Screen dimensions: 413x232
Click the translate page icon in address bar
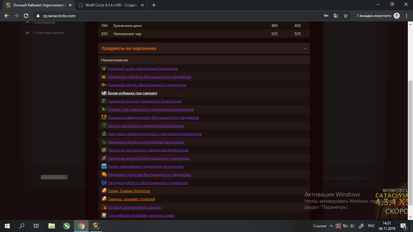pyautogui.click(x=336, y=16)
